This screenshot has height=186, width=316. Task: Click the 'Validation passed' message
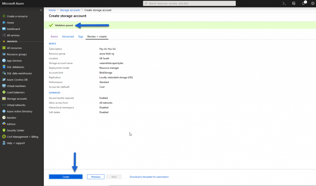[64, 25]
